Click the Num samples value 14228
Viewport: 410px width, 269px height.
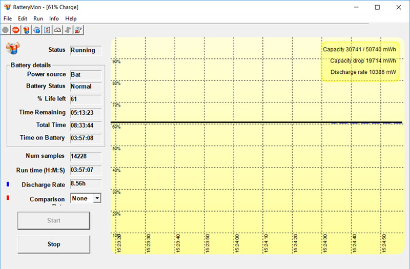86,156
